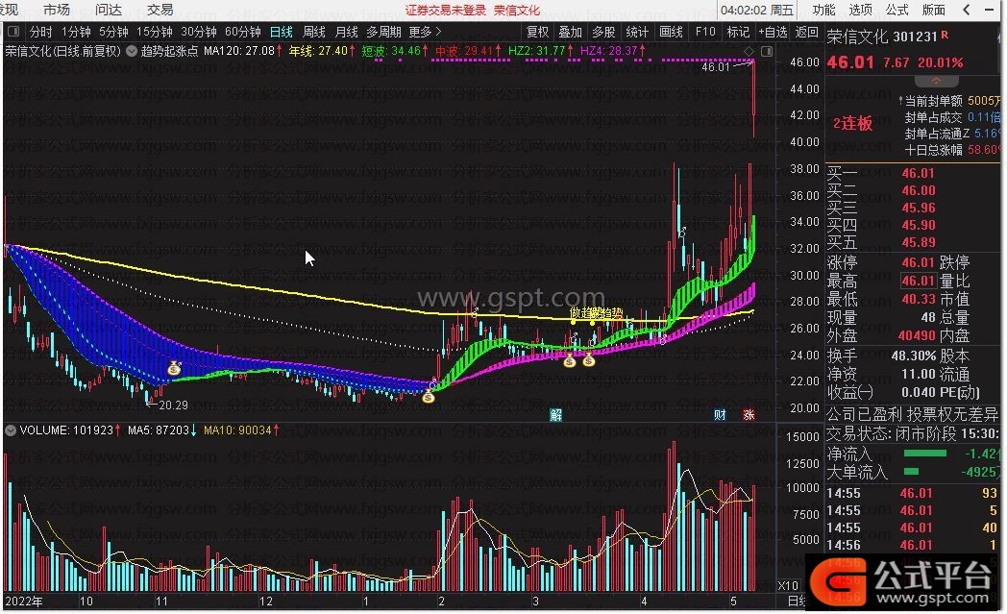The width and height of the screenshot is (1007, 614).
Task: Click the MA120: 27.08 value label
Action: [x=239, y=51]
